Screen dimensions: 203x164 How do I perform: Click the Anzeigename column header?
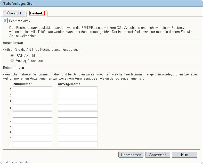click(69, 84)
